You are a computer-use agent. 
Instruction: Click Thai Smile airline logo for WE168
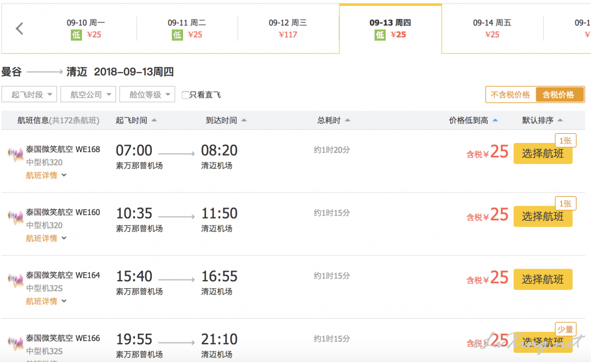click(x=16, y=154)
